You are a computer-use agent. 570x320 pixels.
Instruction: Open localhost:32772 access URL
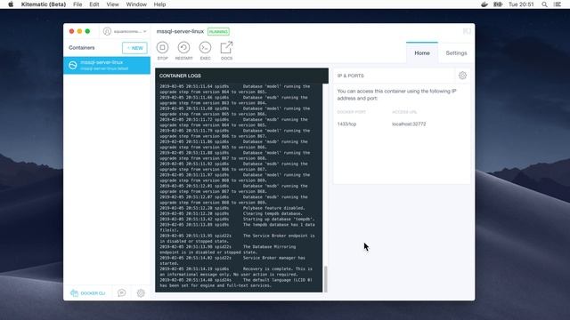point(409,124)
